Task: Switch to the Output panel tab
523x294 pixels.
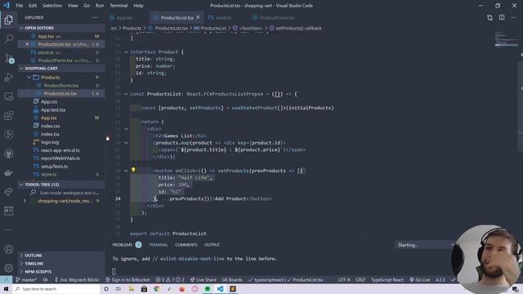Action: [212, 245]
